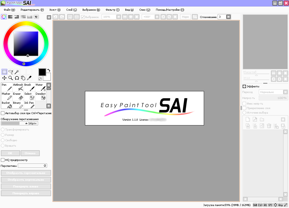Show the RGB slider panel
The height and width of the screenshot is (208, 289).
click(10, 17)
